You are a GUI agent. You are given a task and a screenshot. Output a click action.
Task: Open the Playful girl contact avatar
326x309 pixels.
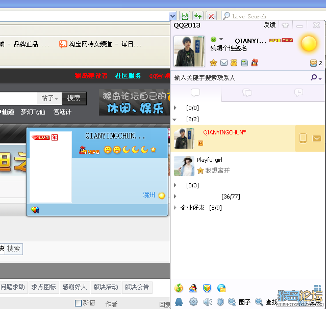pos(184,166)
